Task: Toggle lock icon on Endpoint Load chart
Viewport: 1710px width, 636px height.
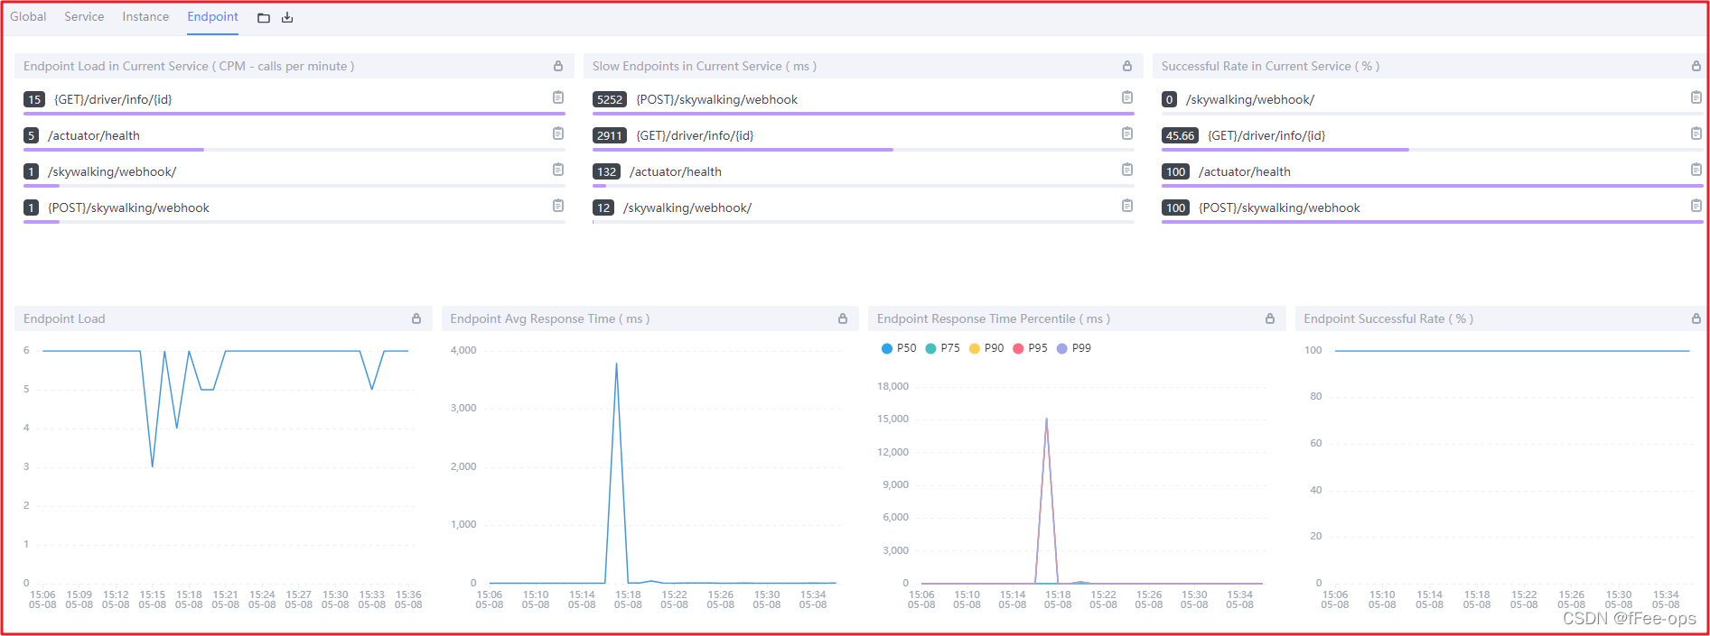Action: (416, 318)
